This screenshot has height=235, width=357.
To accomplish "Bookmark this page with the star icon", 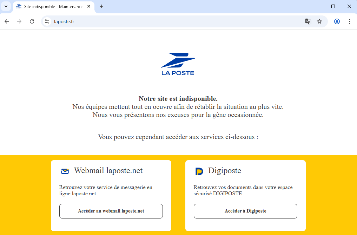I will point(319,21).
